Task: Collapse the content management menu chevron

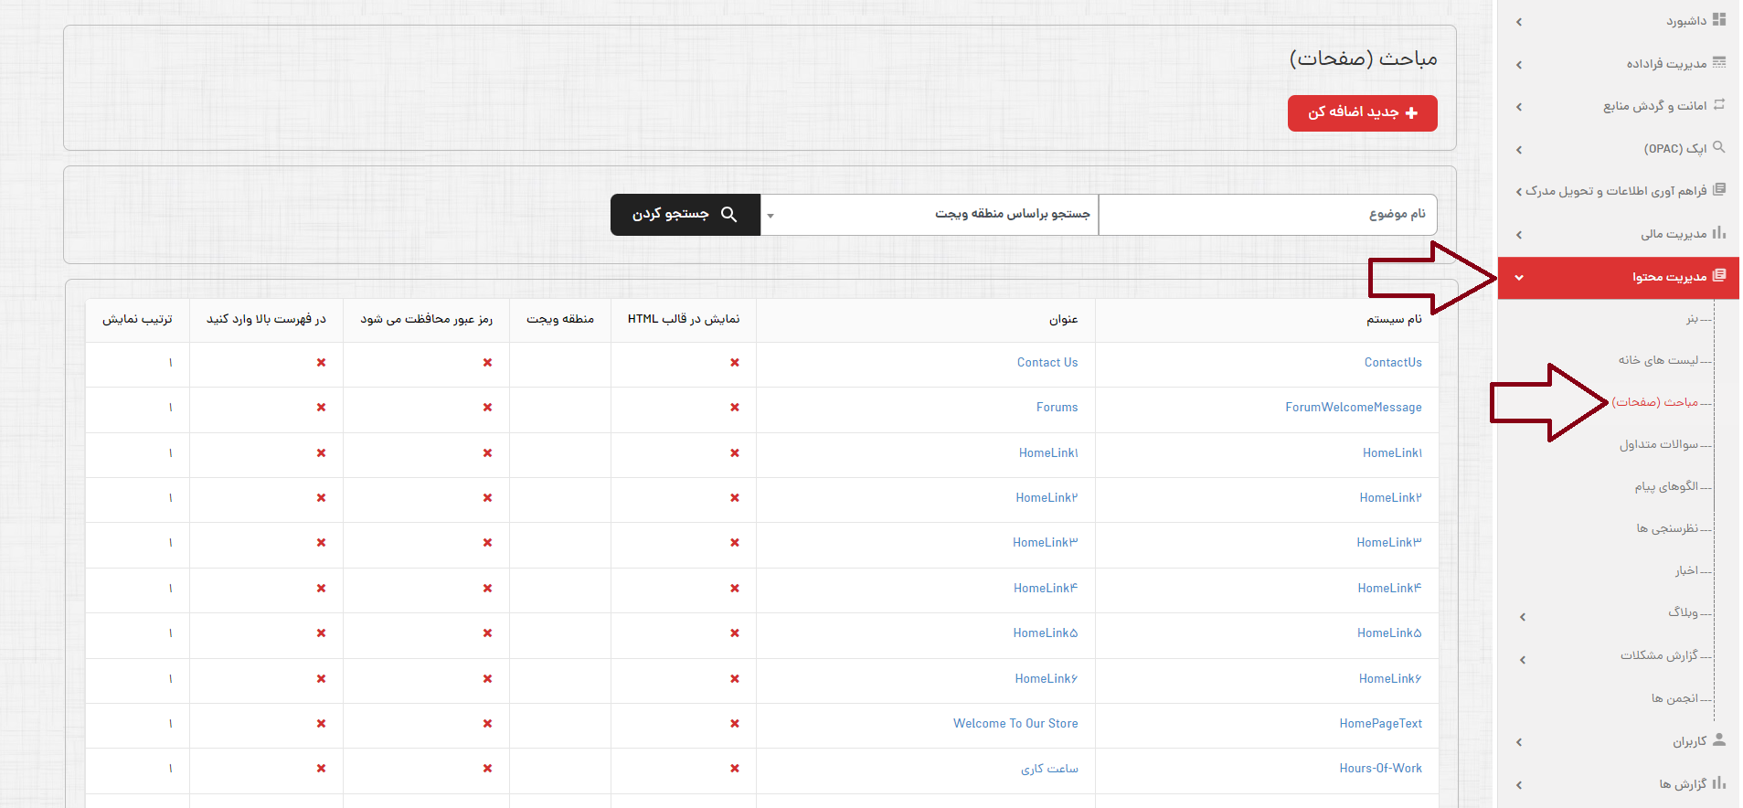Action: 1519,278
